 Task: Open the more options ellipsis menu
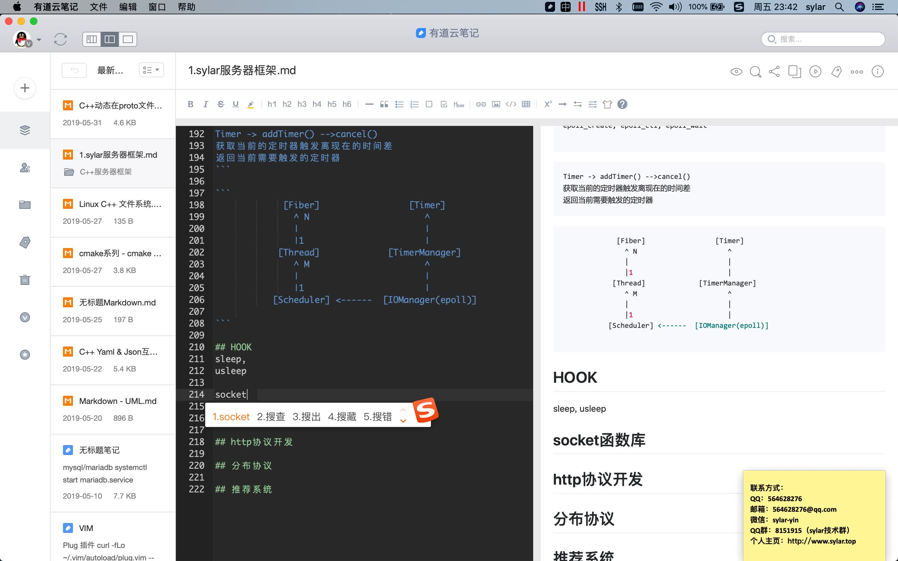[x=857, y=72]
